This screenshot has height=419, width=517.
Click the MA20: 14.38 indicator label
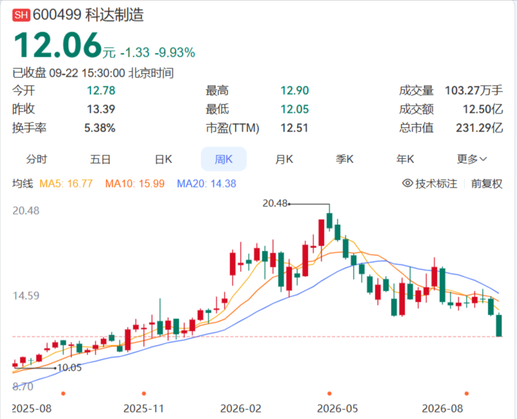click(x=207, y=184)
